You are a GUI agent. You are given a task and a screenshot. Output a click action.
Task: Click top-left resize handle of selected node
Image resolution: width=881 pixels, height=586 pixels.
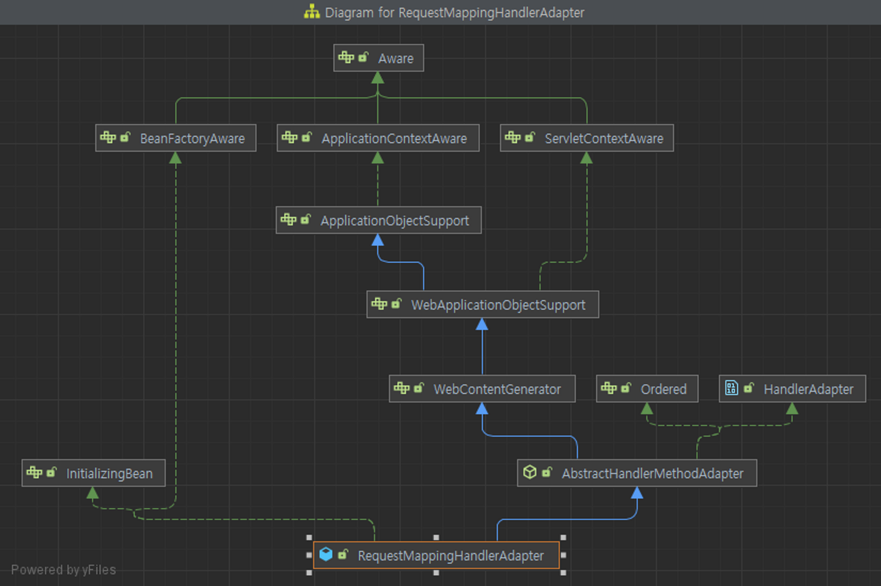click(x=309, y=537)
